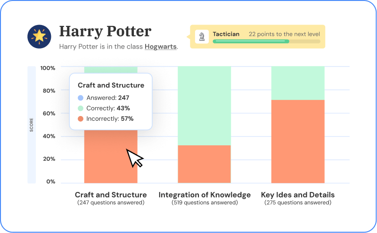Image resolution: width=377 pixels, height=233 pixels.
Task: Select the Craft and Structure correct segment
Action: tap(111, 69)
